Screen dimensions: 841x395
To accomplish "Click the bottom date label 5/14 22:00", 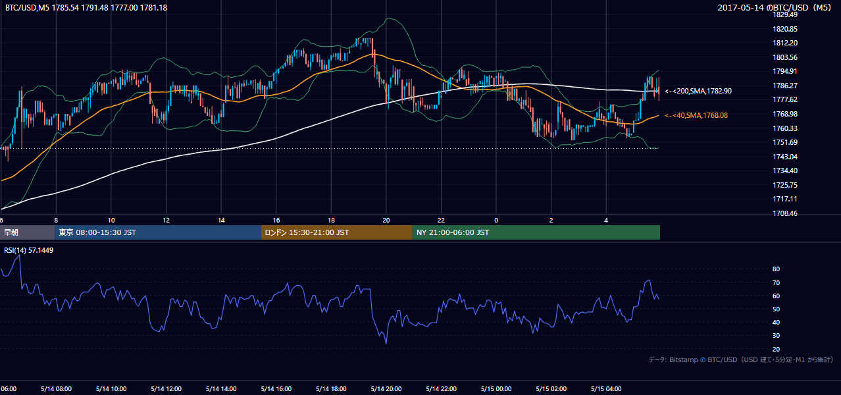I will coord(441,389).
